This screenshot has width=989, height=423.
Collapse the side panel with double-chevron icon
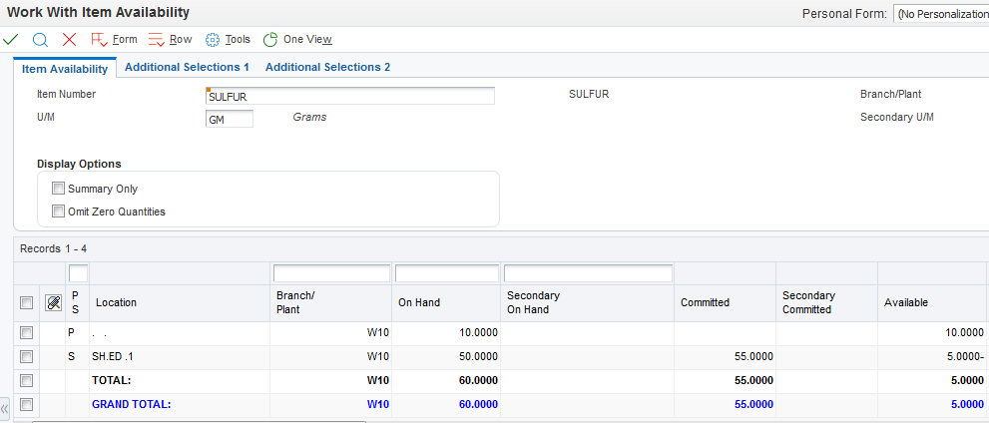coord(5,407)
